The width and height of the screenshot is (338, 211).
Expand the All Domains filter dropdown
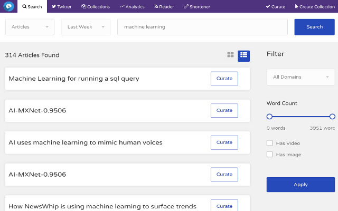coord(301,77)
